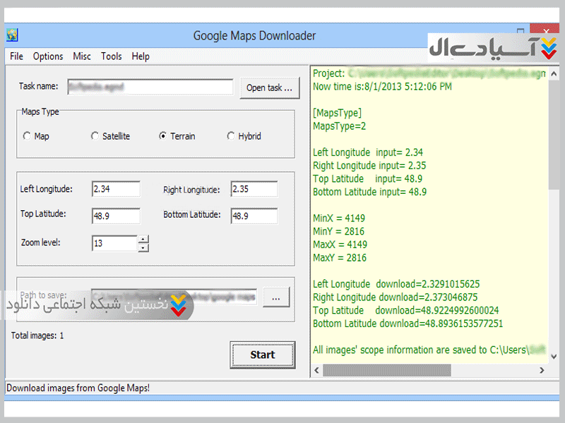Screen dimensions: 565x423
Task: Open the Options menu
Action: pos(48,56)
